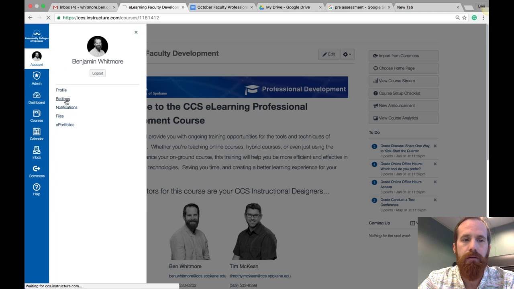Click the ben.whitmore@ccs.spokane.edu email link
The image size is (514, 289).
198,276
